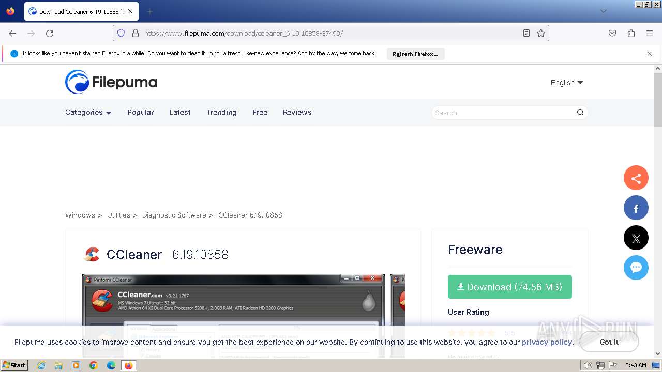662x372 pixels.
Task: Open Firefox application hamburger menu
Action: [650, 33]
